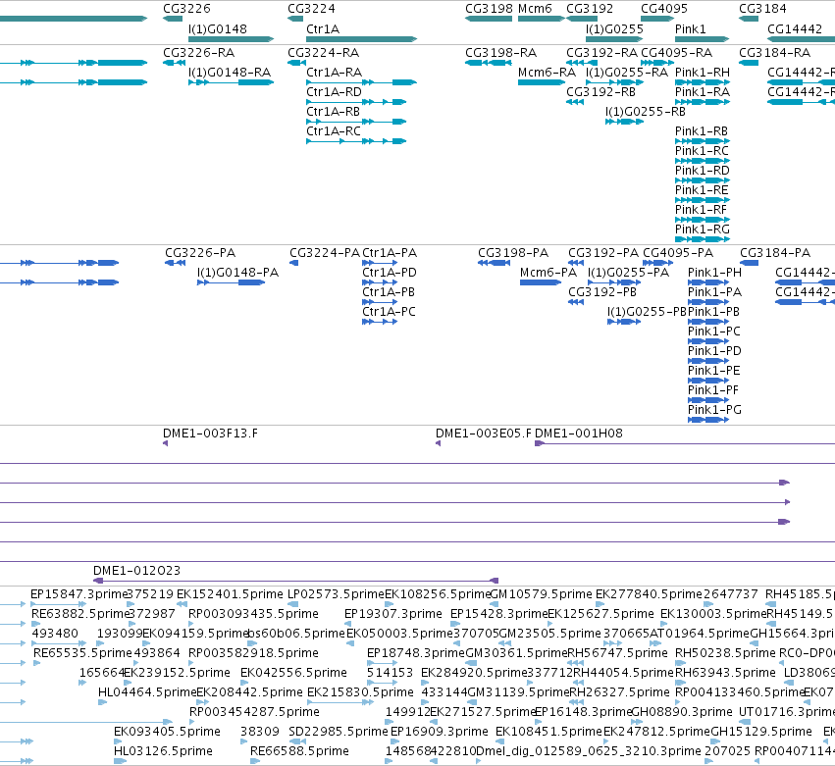Click the CG4095-RA transcript label
Viewport: 835px width, 766px height.
tap(676, 52)
